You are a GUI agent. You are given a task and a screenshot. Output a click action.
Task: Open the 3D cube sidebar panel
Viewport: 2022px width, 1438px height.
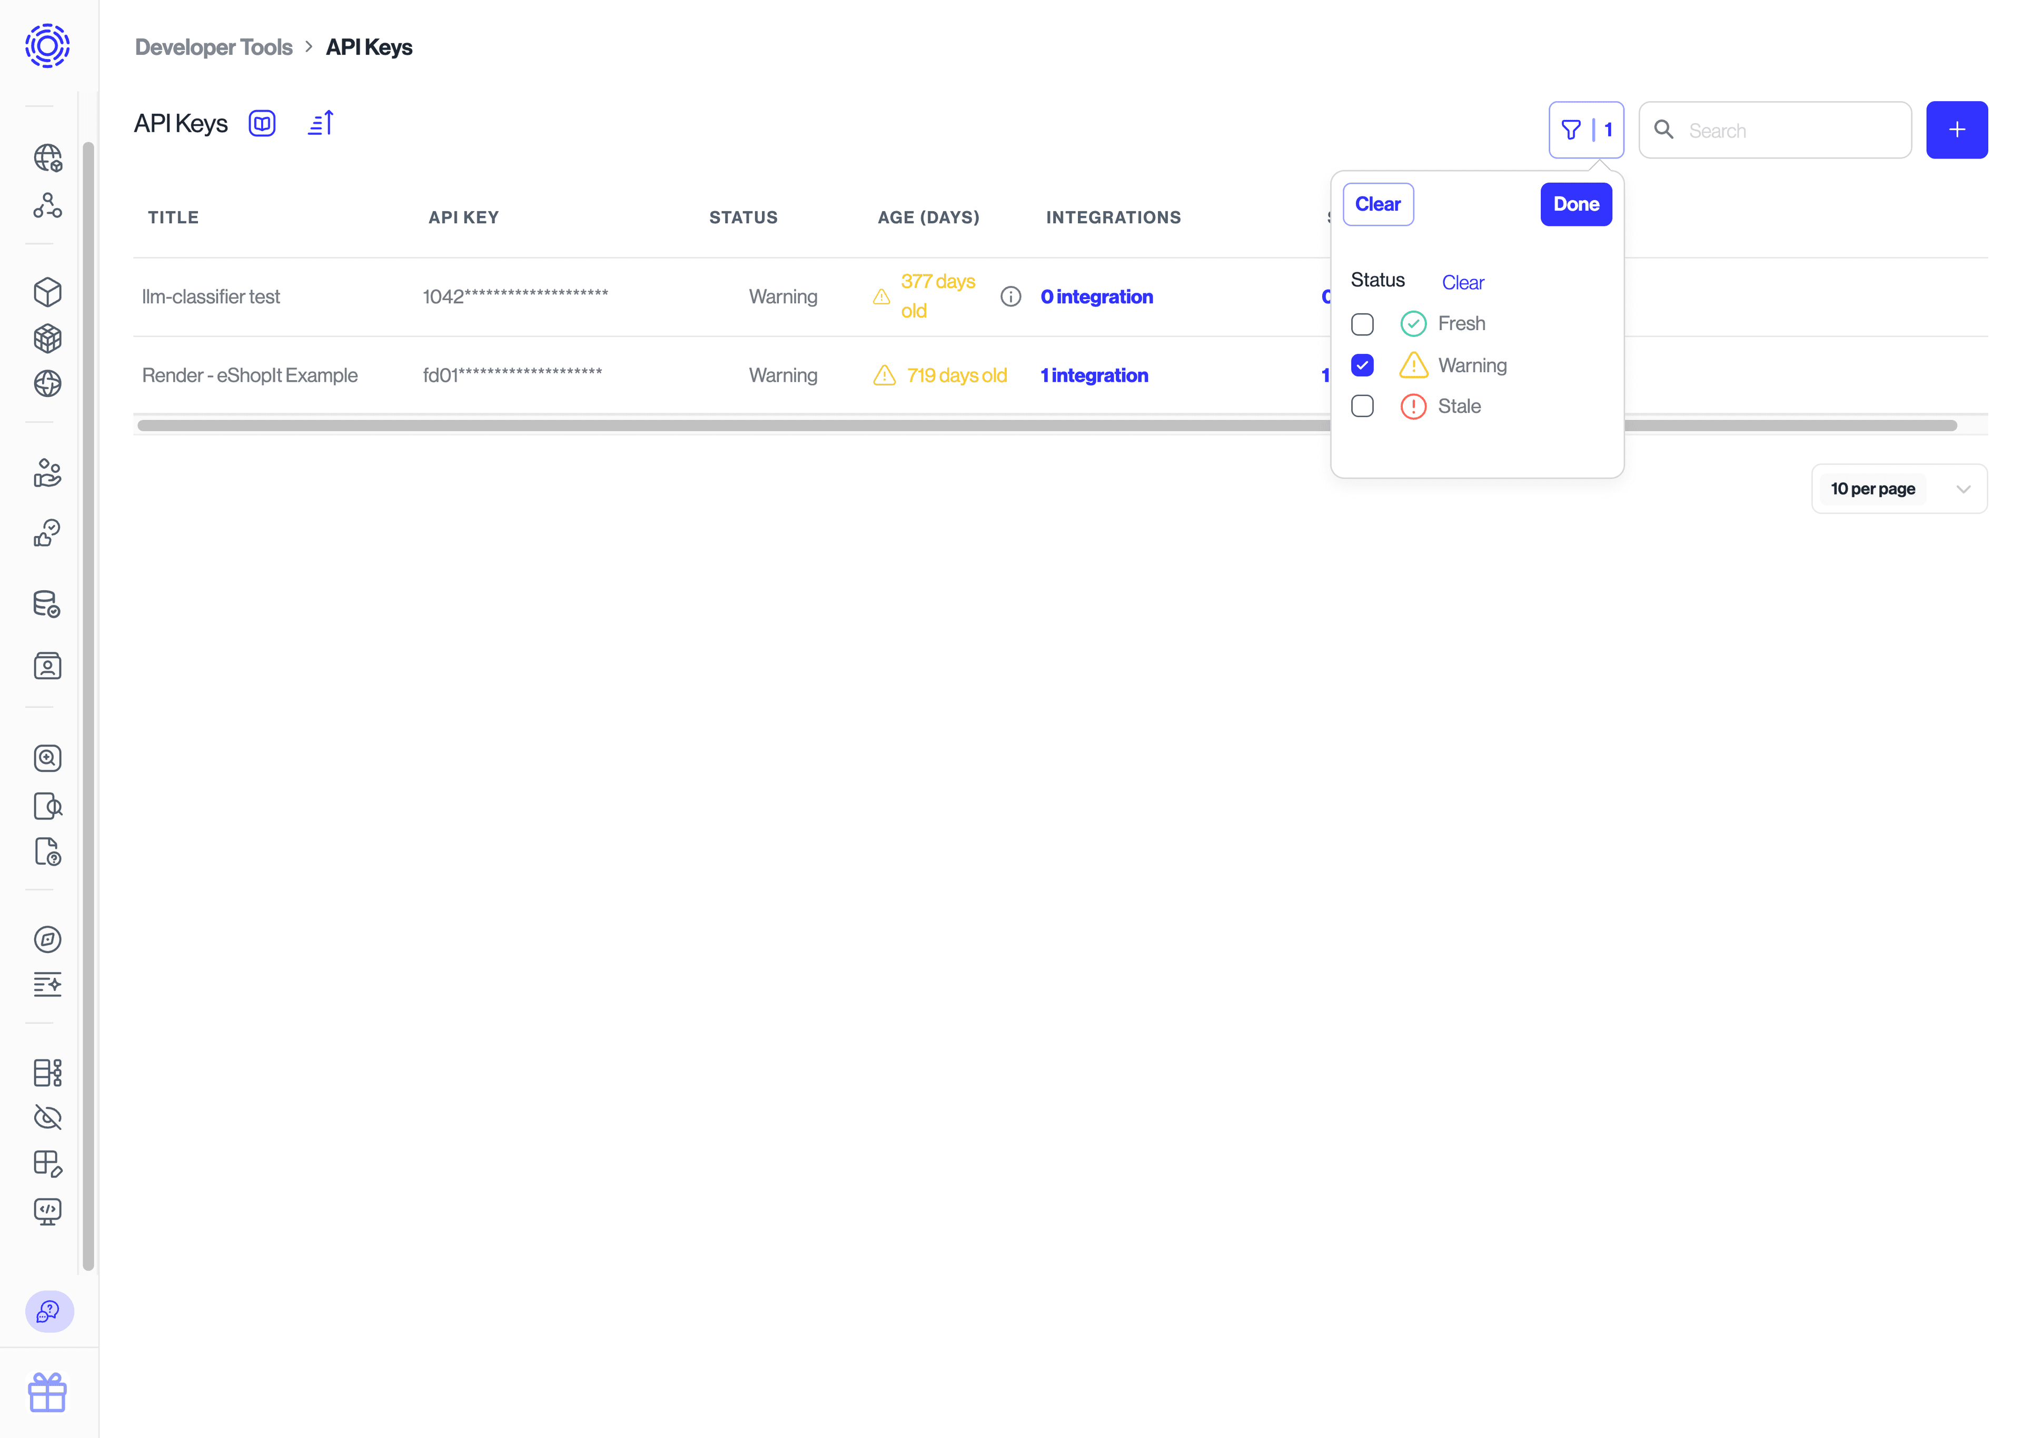click(x=47, y=292)
